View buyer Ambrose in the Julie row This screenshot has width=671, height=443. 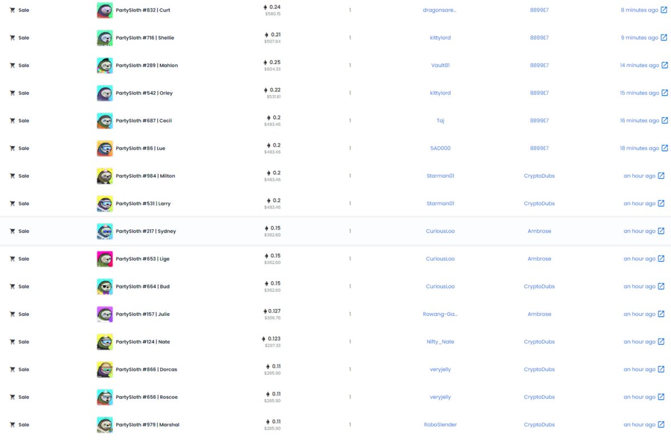point(539,314)
